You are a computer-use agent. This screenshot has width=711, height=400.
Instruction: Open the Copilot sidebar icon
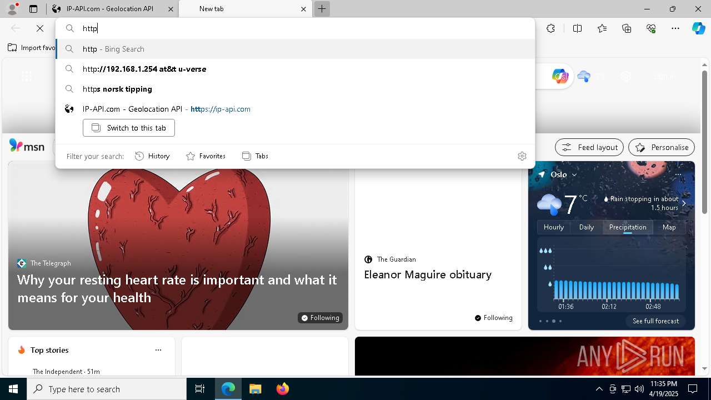coord(698,28)
